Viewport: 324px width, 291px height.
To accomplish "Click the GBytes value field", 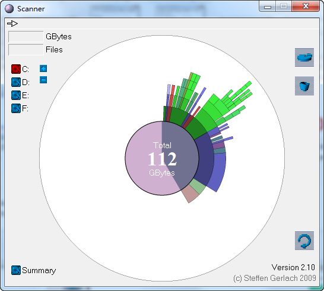I will [x=26, y=37].
